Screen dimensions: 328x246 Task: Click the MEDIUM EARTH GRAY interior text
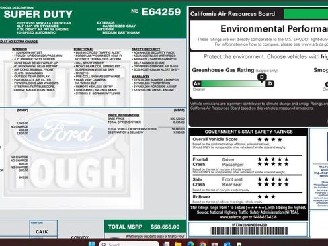point(121,32)
